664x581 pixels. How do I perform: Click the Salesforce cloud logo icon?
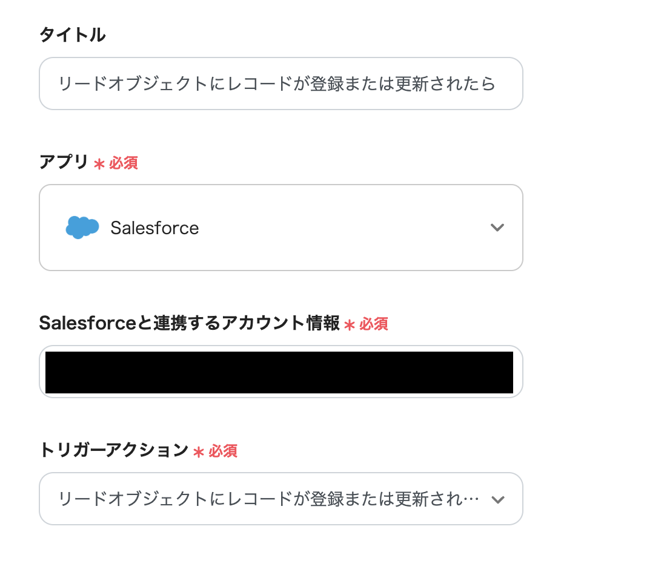click(x=82, y=228)
